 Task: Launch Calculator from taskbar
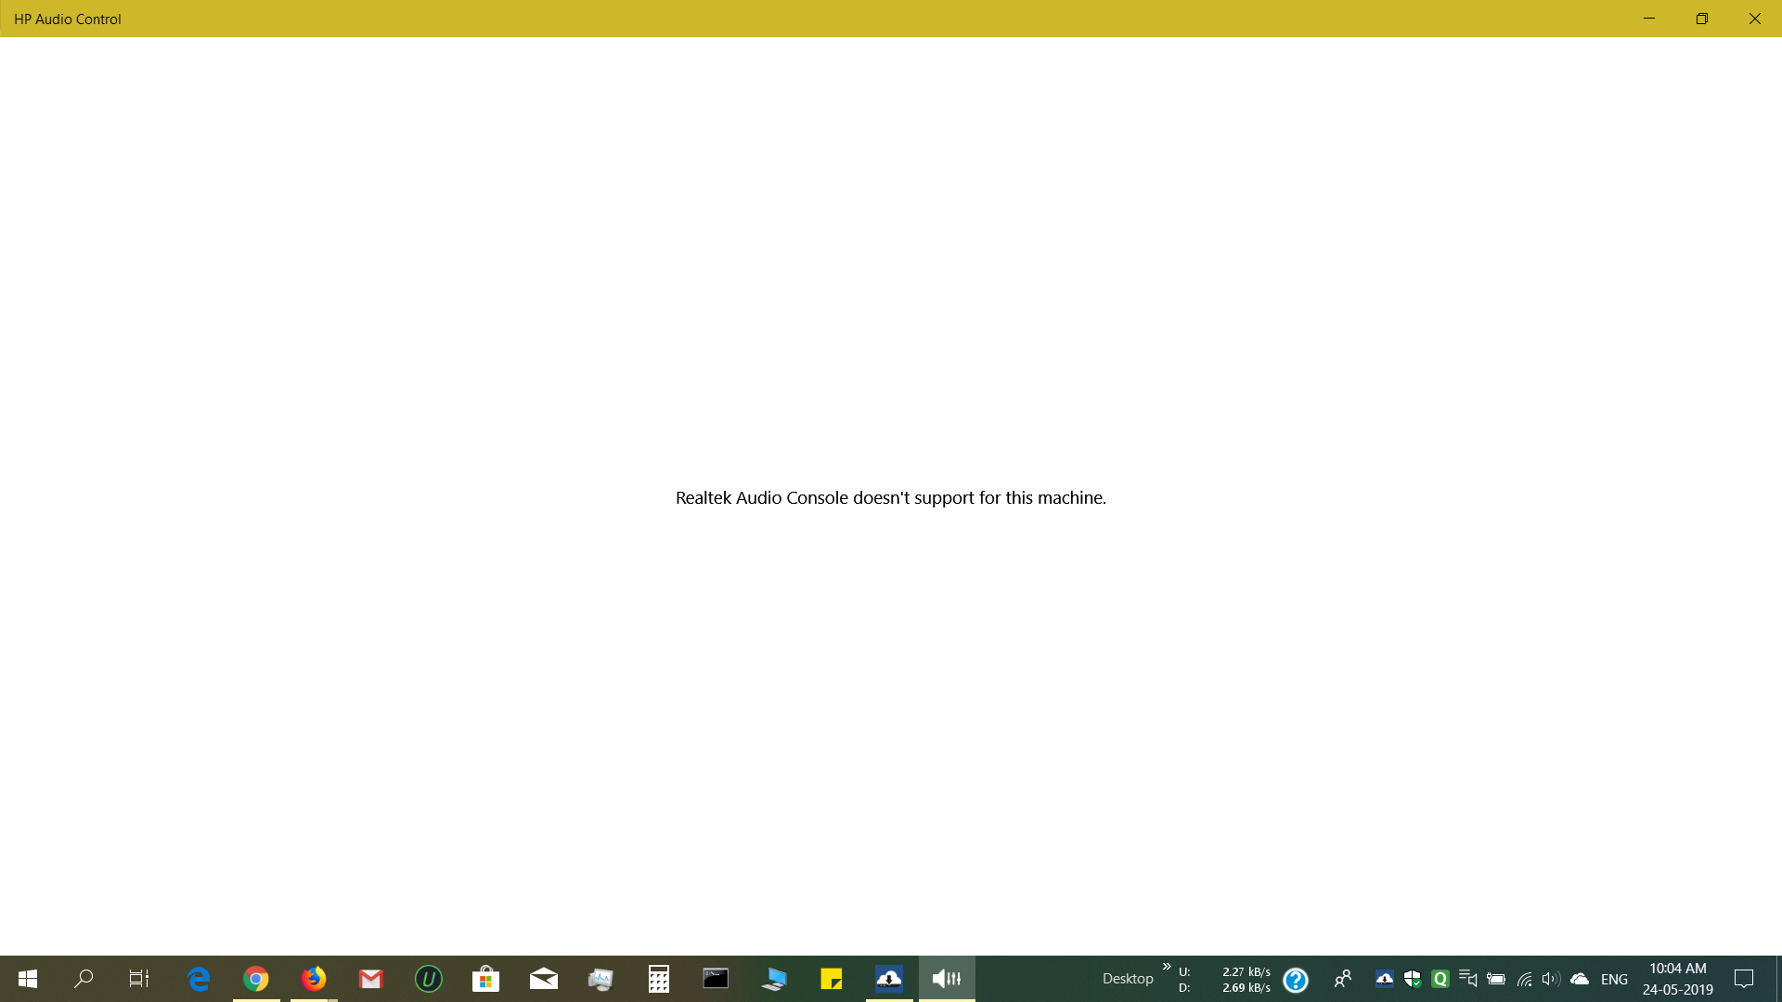(x=659, y=979)
